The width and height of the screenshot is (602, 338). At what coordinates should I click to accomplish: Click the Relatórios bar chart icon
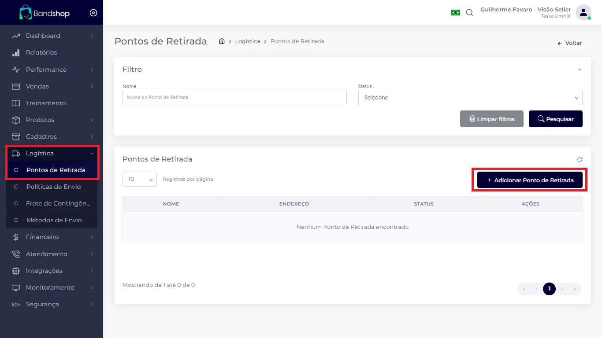click(x=16, y=53)
